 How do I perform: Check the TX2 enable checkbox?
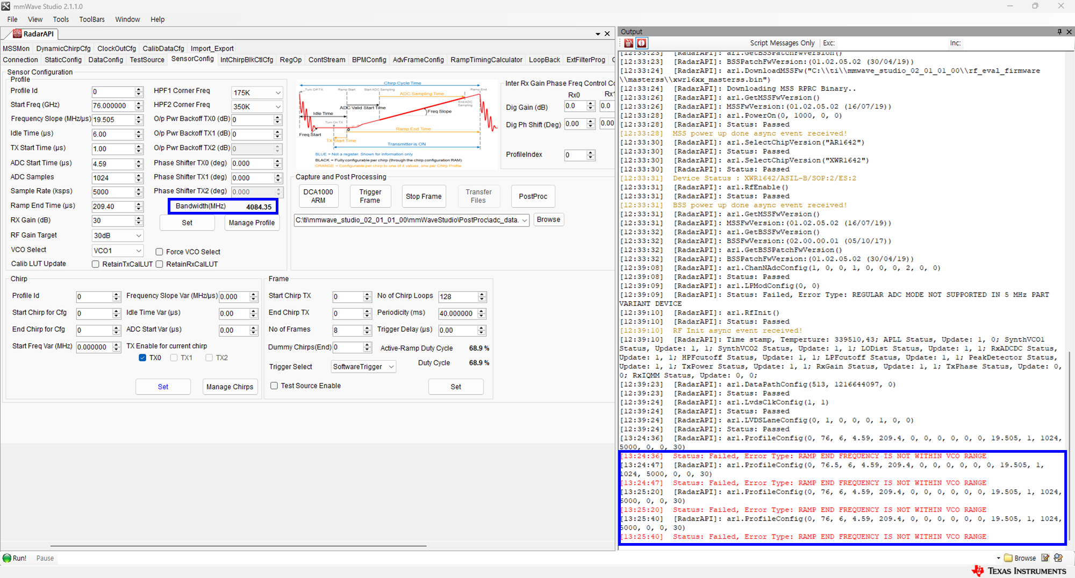pos(209,358)
